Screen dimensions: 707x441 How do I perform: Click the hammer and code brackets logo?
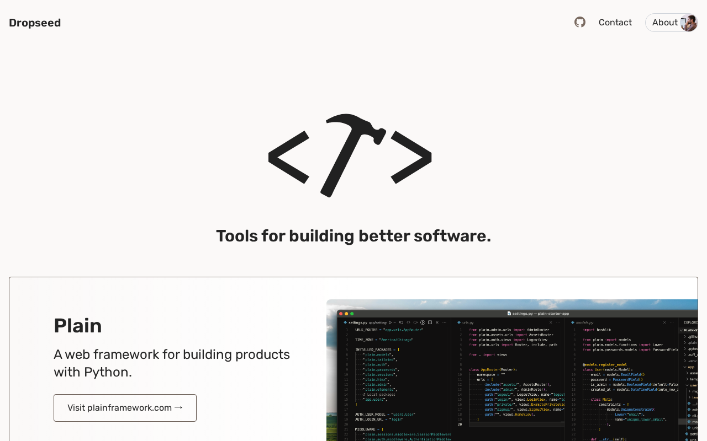pos(350,155)
